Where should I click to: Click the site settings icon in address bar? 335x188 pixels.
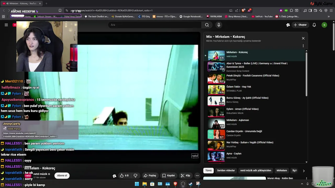coord(67,10)
